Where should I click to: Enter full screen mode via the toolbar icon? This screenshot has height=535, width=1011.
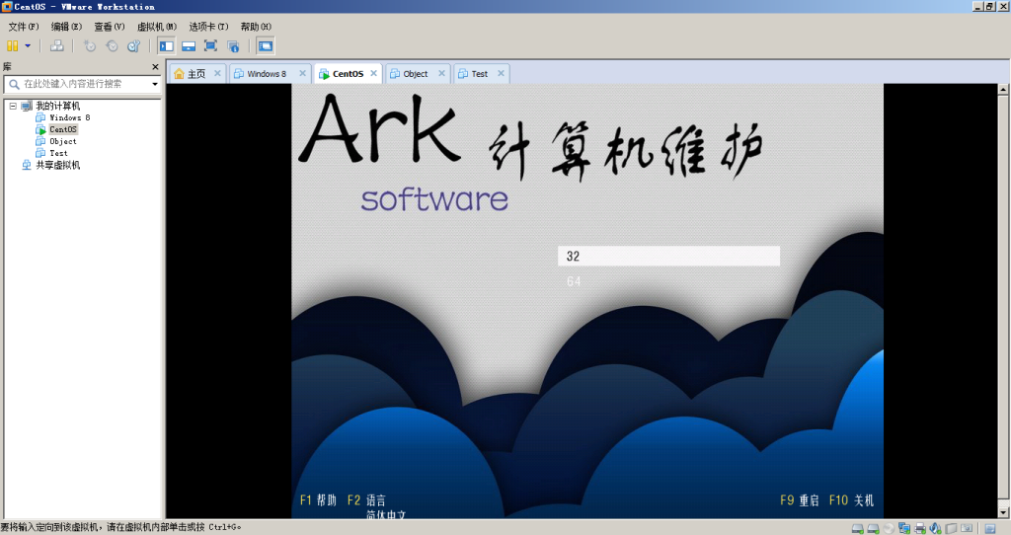(210, 45)
